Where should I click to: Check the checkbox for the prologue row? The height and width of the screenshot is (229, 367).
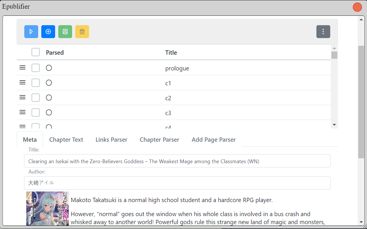tap(36, 68)
